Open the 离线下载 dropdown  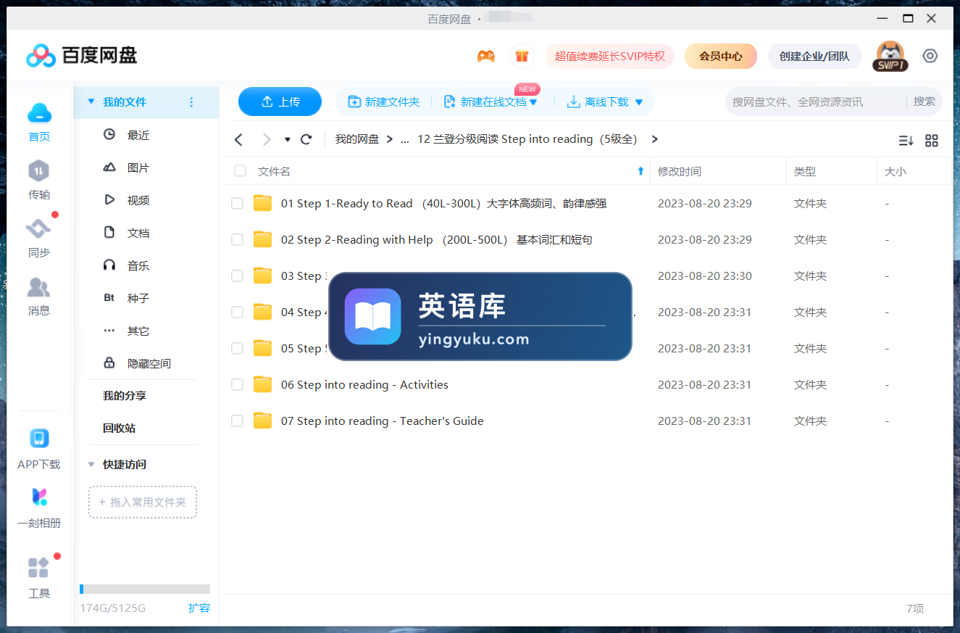click(639, 102)
